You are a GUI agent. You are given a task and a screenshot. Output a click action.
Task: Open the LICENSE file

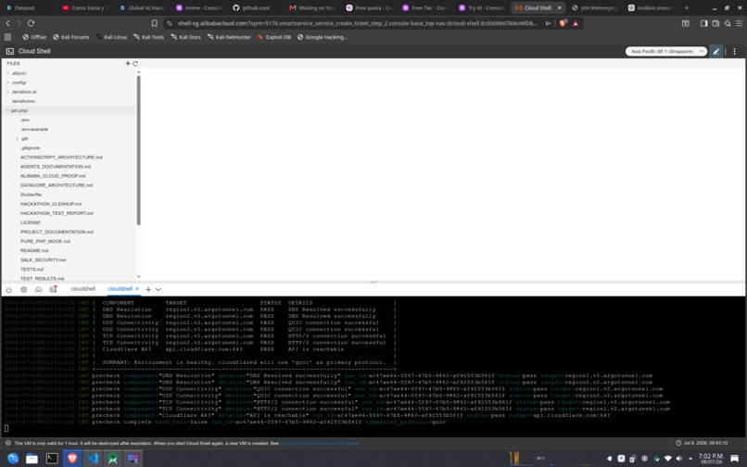pos(30,222)
